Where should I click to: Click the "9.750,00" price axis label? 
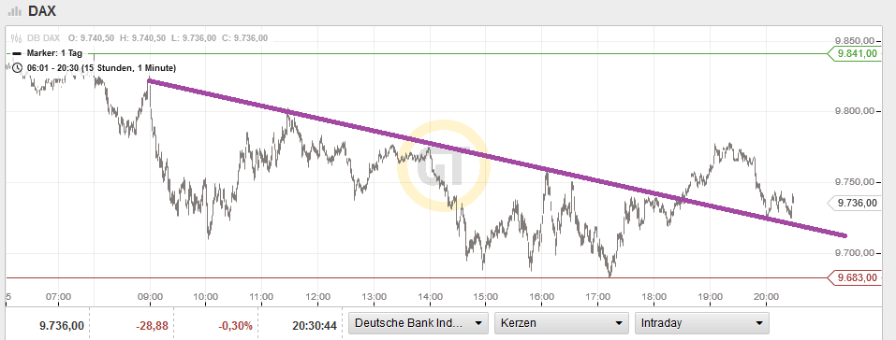point(855,182)
